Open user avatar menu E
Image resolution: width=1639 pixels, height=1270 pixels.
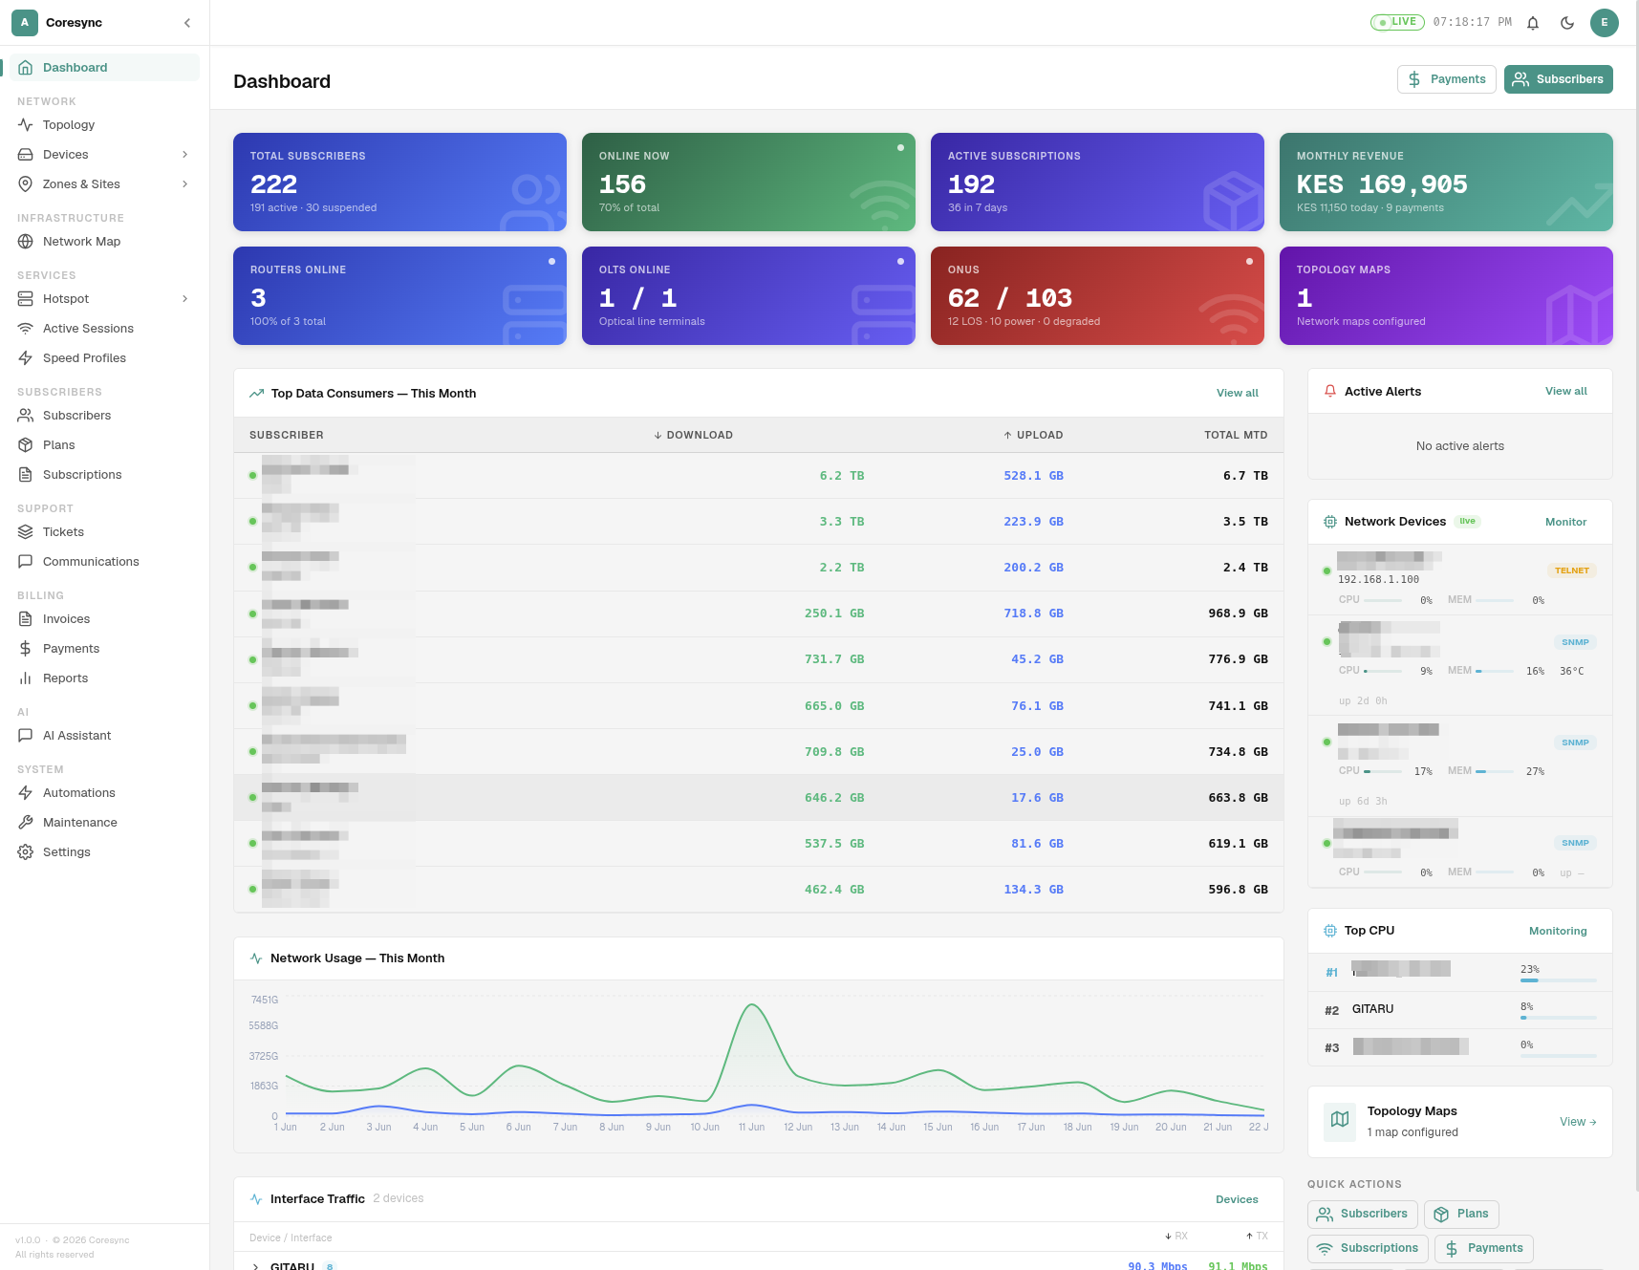(x=1605, y=23)
